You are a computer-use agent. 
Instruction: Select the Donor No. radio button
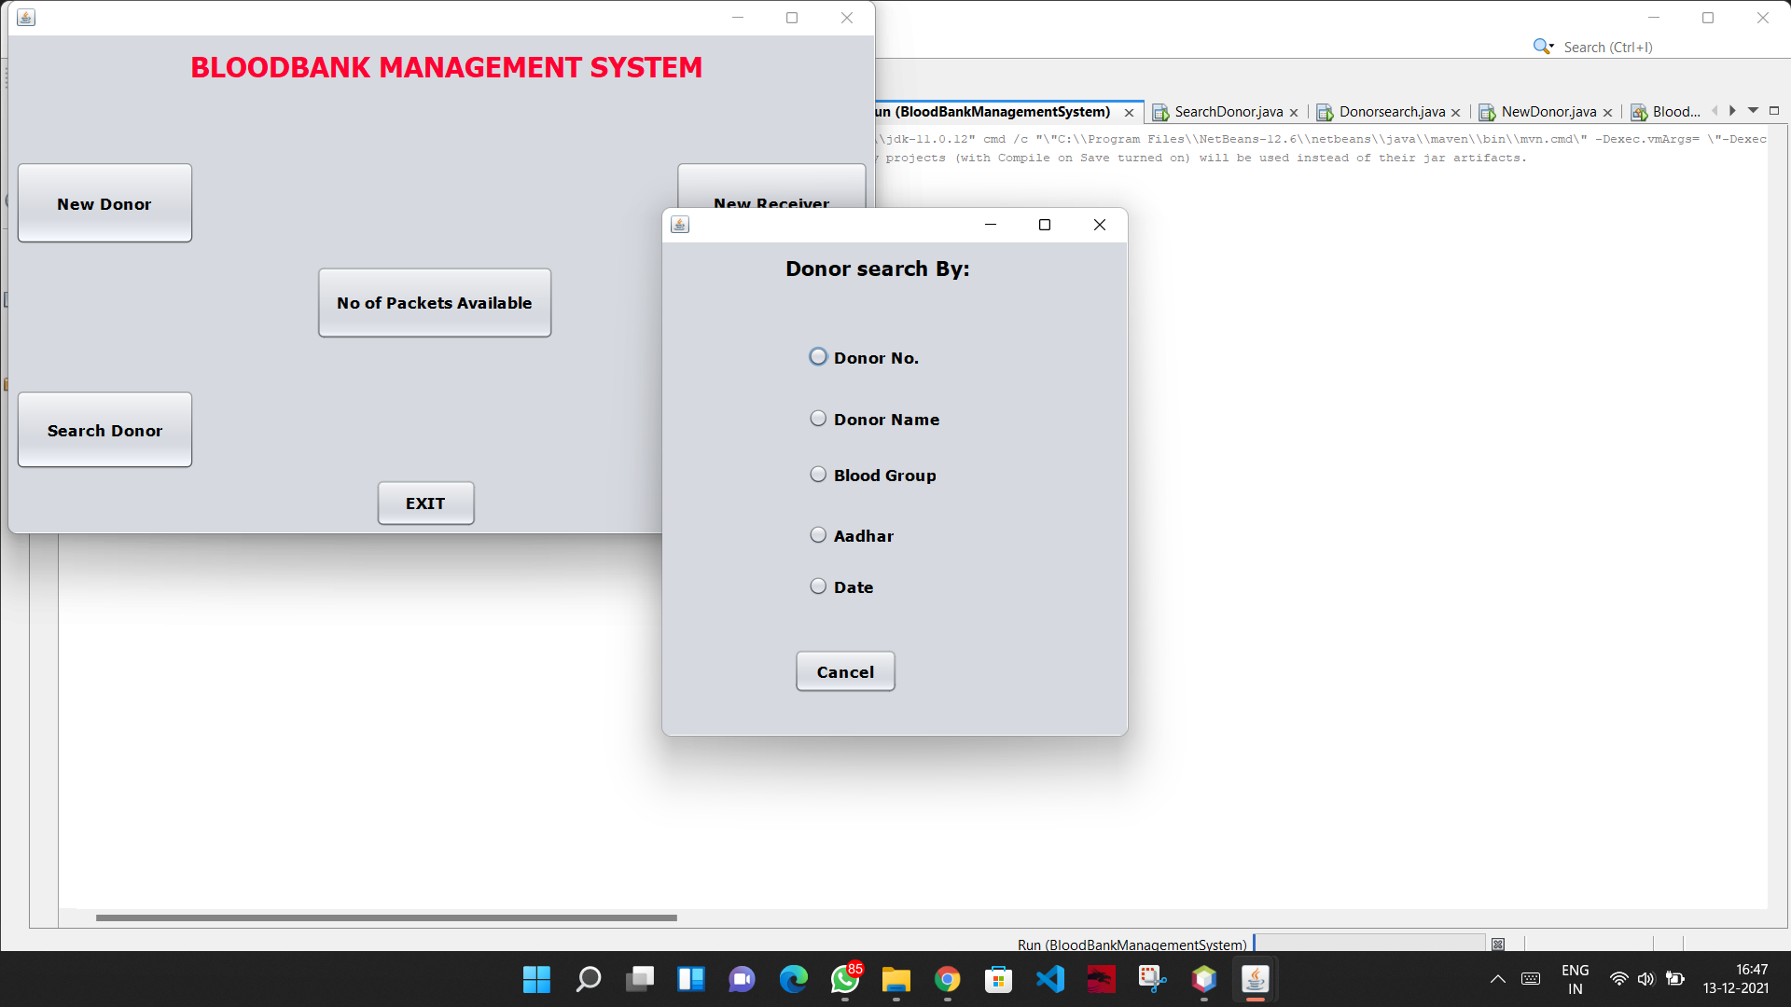coord(818,356)
